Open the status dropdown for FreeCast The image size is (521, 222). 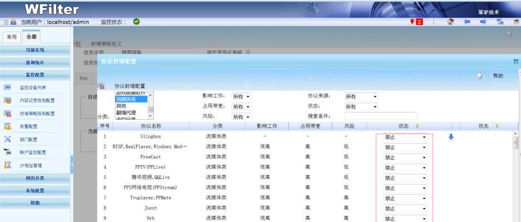405,158
